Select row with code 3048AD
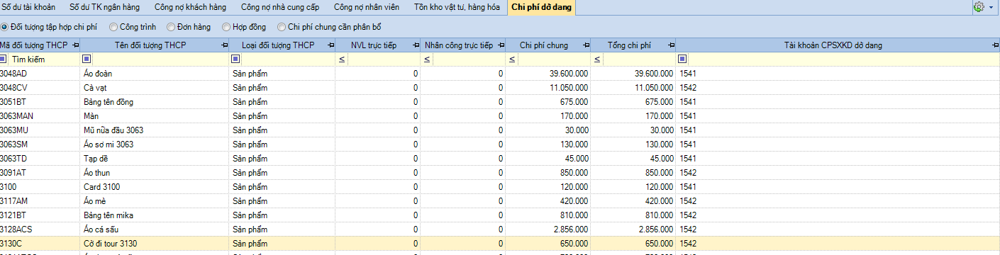This screenshot has height=255, width=1000. [500, 74]
